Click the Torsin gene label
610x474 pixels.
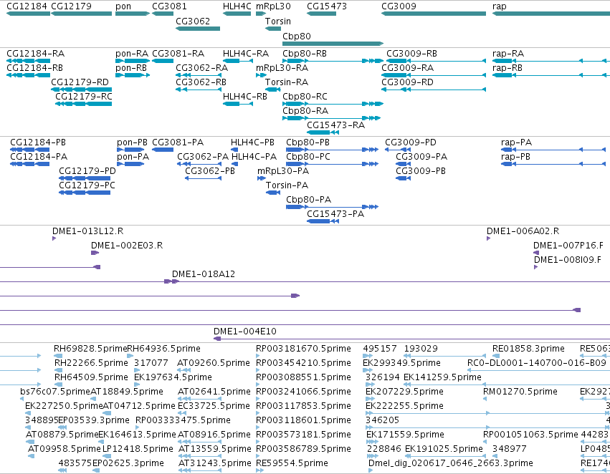[278, 21]
